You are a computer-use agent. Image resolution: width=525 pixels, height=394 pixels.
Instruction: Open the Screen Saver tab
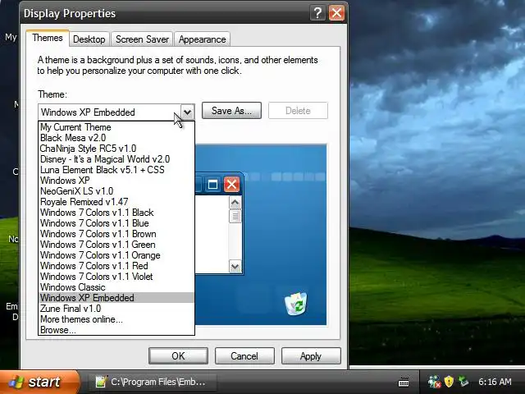click(142, 39)
